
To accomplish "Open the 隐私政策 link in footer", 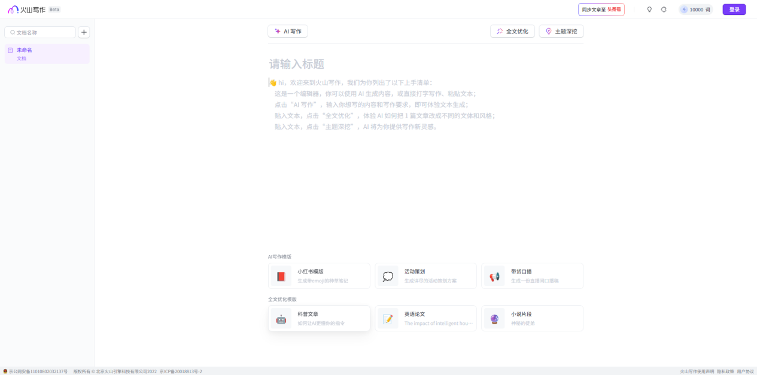I will 725,371.
